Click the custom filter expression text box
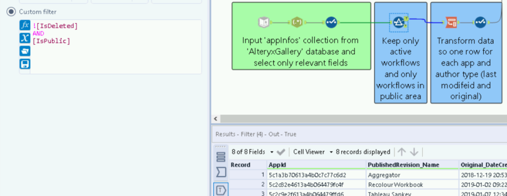 click(116, 47)
